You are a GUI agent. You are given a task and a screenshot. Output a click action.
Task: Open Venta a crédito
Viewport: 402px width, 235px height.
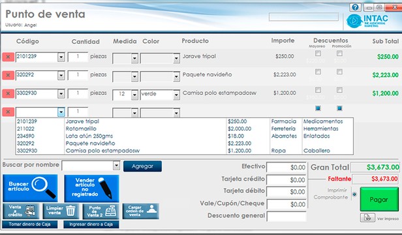[x=21, y=211]
